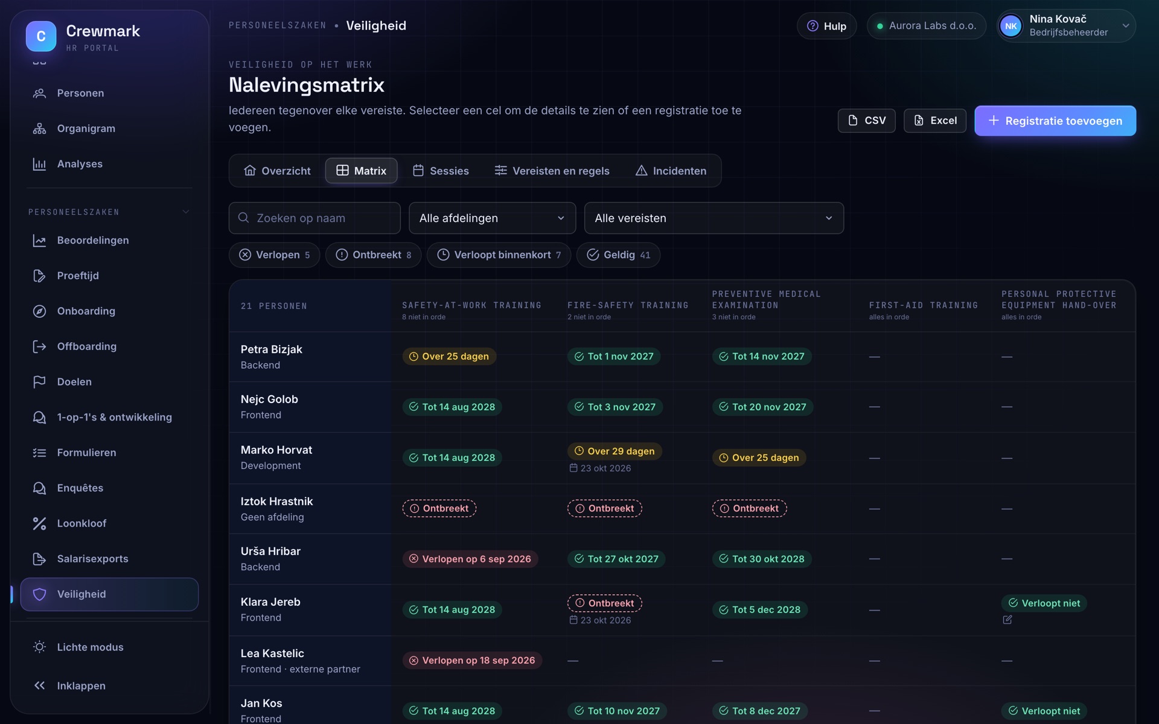Screen dimensions: 1159x724
Task: Switch to the Sessies tab
Action: click(x=441, y=171)
